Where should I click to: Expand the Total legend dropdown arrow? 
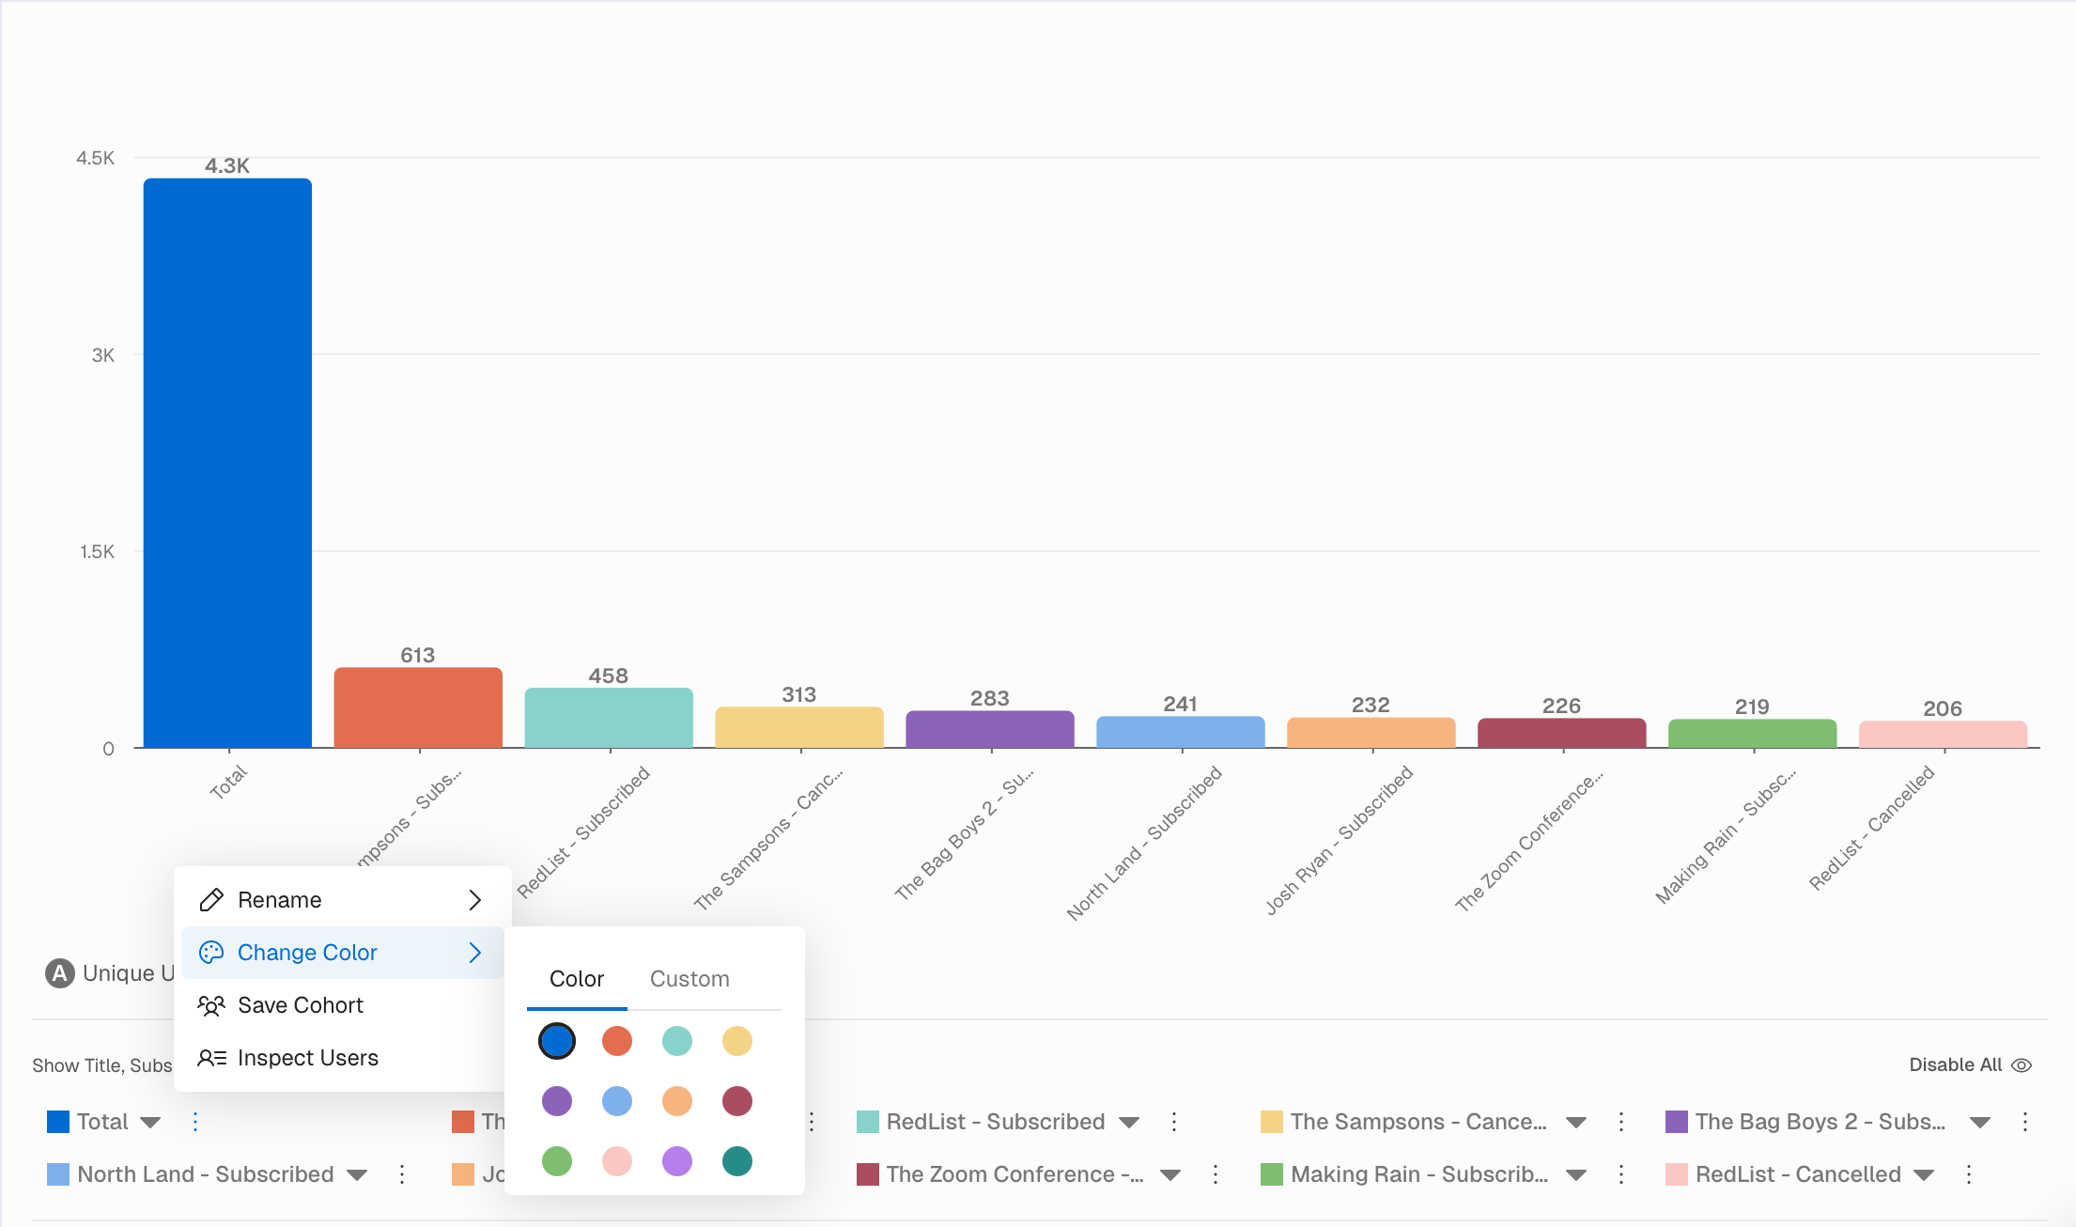(150, 1123)
